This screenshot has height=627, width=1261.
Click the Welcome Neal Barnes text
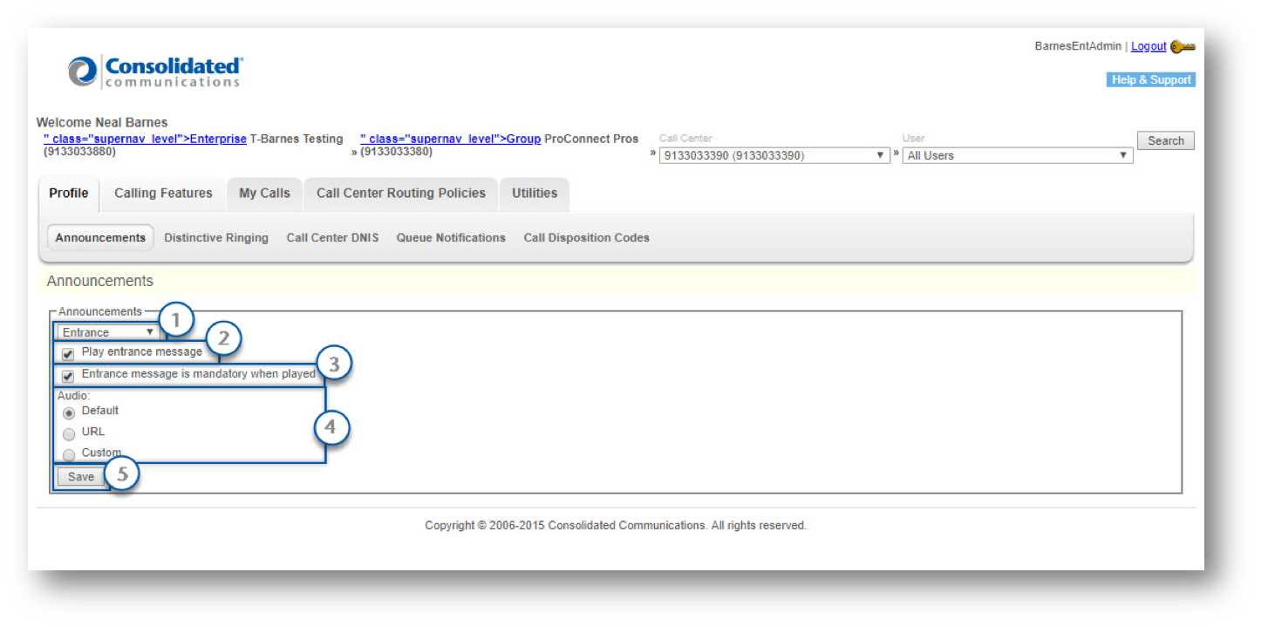click(x=102, y=123)
